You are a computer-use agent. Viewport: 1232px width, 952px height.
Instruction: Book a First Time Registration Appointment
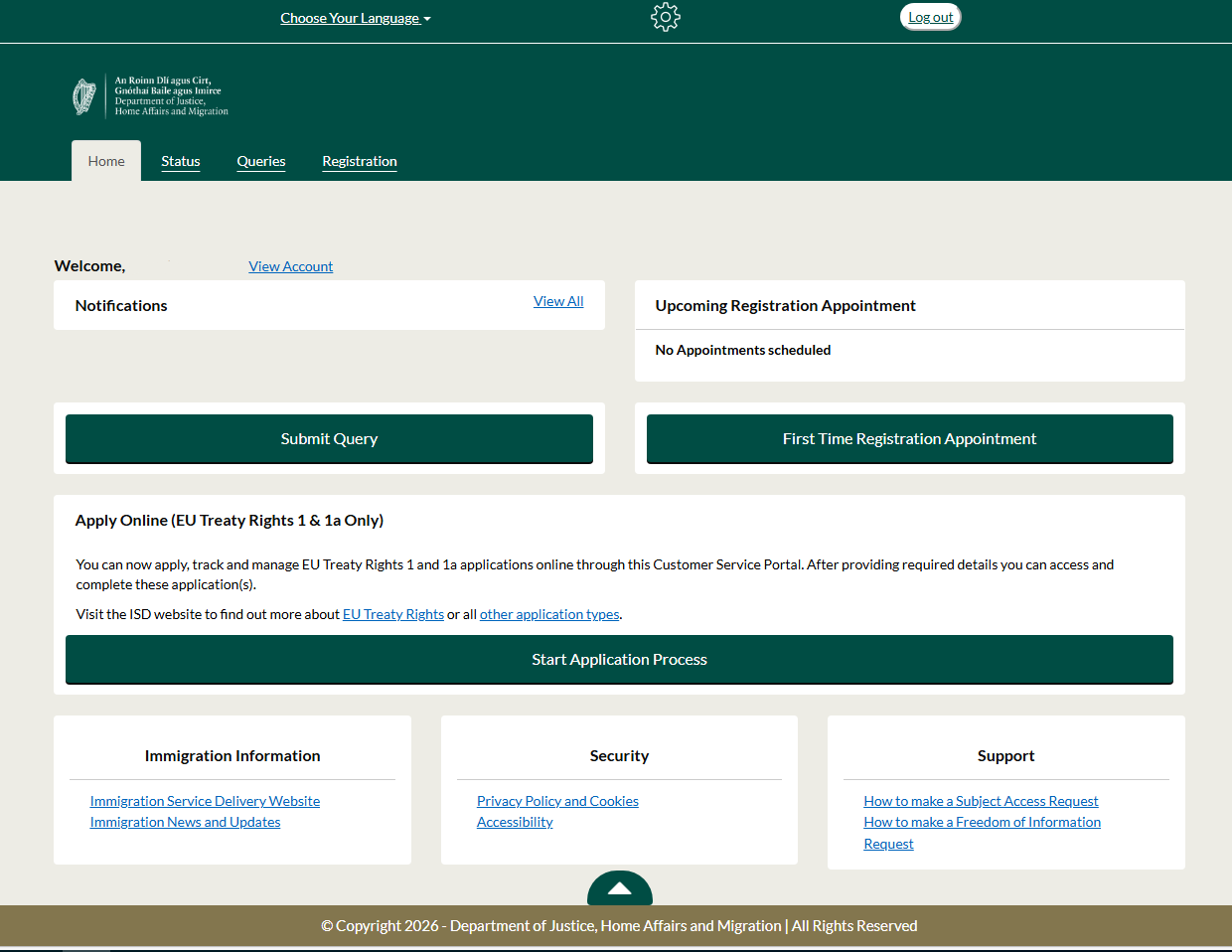pyautogui.click(x=909, y=438)
